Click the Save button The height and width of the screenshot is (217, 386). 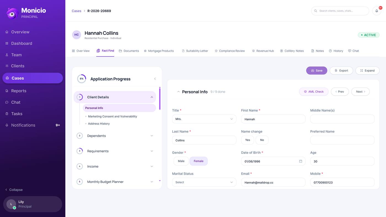coord(317,71)
